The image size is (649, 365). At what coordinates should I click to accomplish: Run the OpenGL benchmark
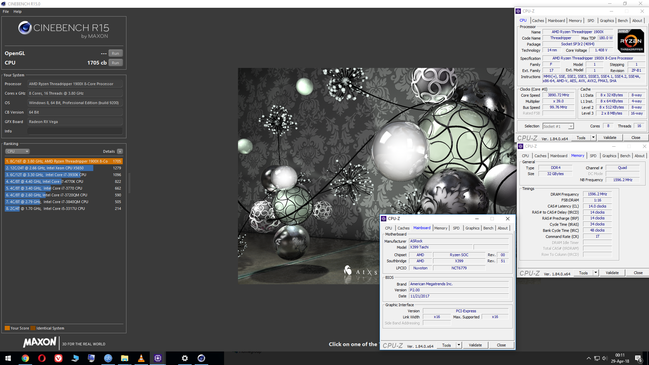115,53
